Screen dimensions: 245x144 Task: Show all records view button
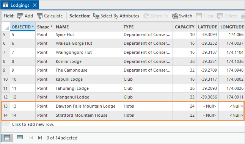click(x=7, y=138)
